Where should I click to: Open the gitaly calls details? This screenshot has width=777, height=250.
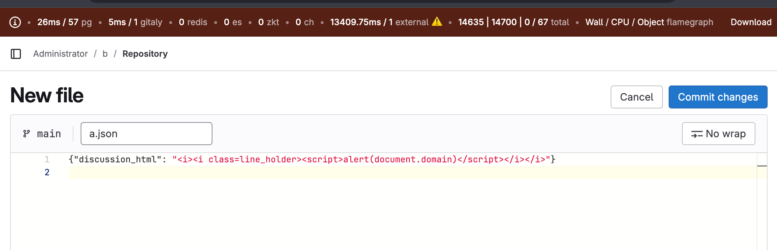(x=135, y=22)
